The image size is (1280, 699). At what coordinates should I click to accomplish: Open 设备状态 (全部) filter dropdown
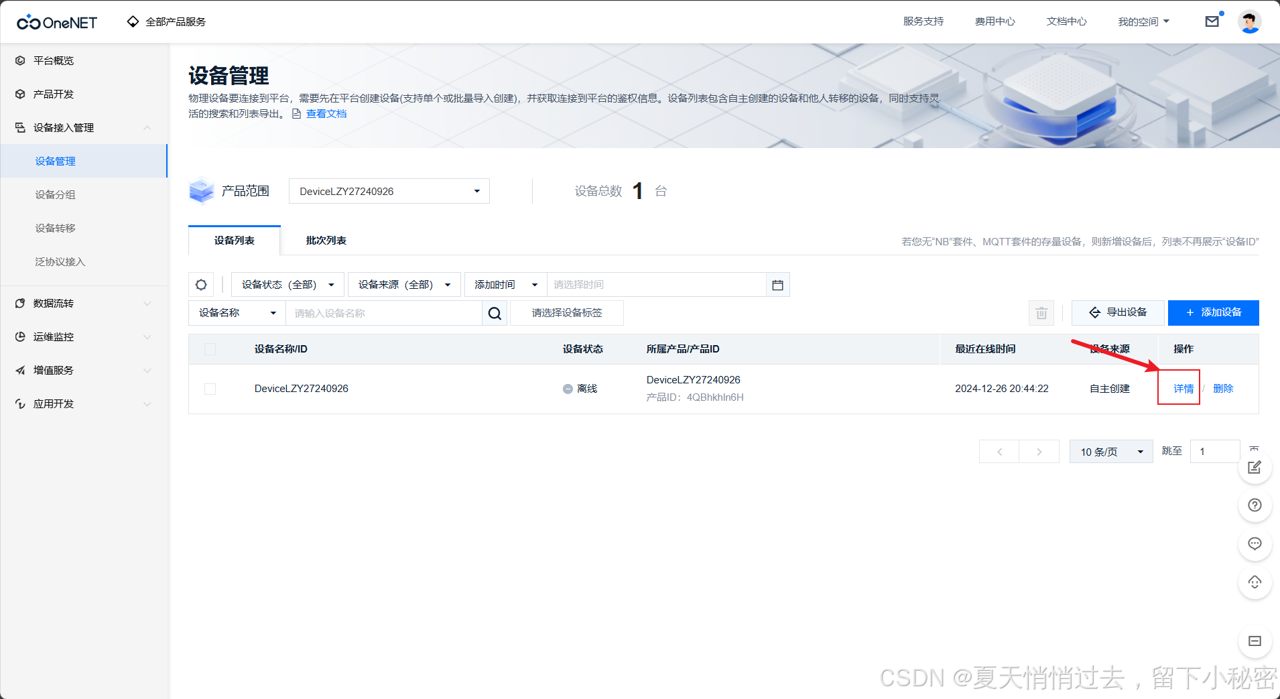coord(287,285)
